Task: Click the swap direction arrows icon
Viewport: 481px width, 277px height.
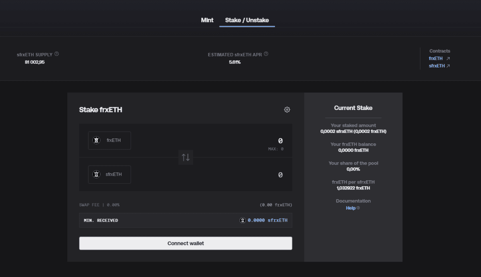Action: pos(186,157)
